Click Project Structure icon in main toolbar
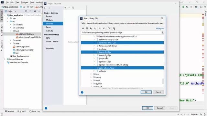This screenshot has height=116, width=207. pyautogui.click(x=196, y=7)
